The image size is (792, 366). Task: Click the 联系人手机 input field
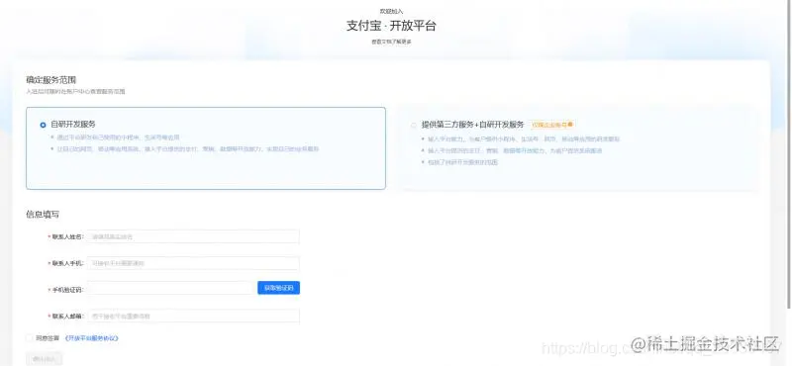pyautogui.click(x=193, y=263)
